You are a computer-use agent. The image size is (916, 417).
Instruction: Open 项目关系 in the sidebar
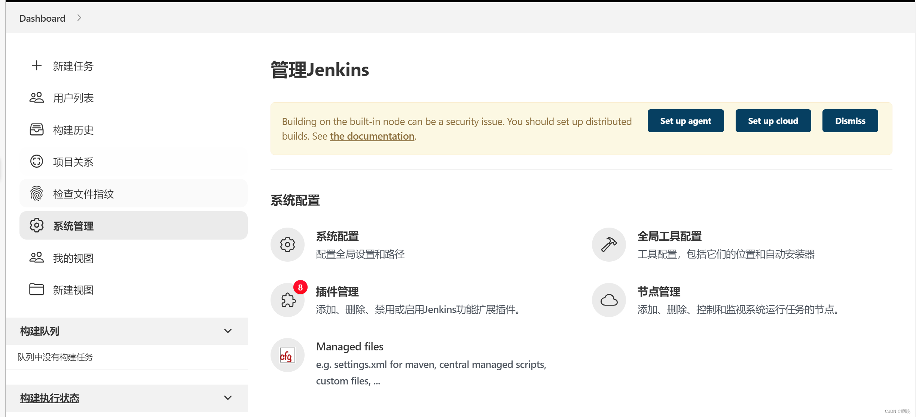point(134,162)
